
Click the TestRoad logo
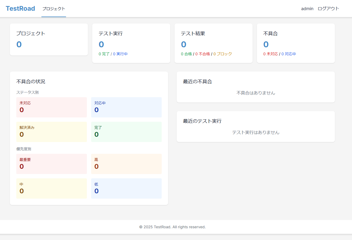(x=20, y=9)
